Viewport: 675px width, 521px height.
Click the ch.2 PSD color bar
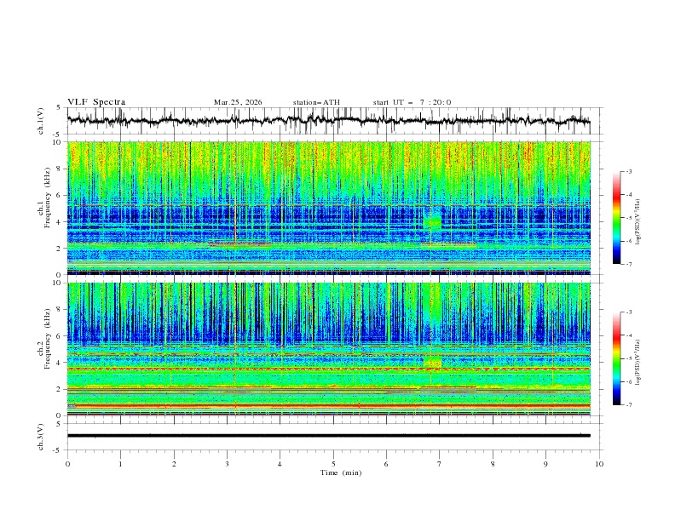click(x=617, y=358)
